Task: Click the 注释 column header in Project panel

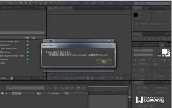Action: 33,38
